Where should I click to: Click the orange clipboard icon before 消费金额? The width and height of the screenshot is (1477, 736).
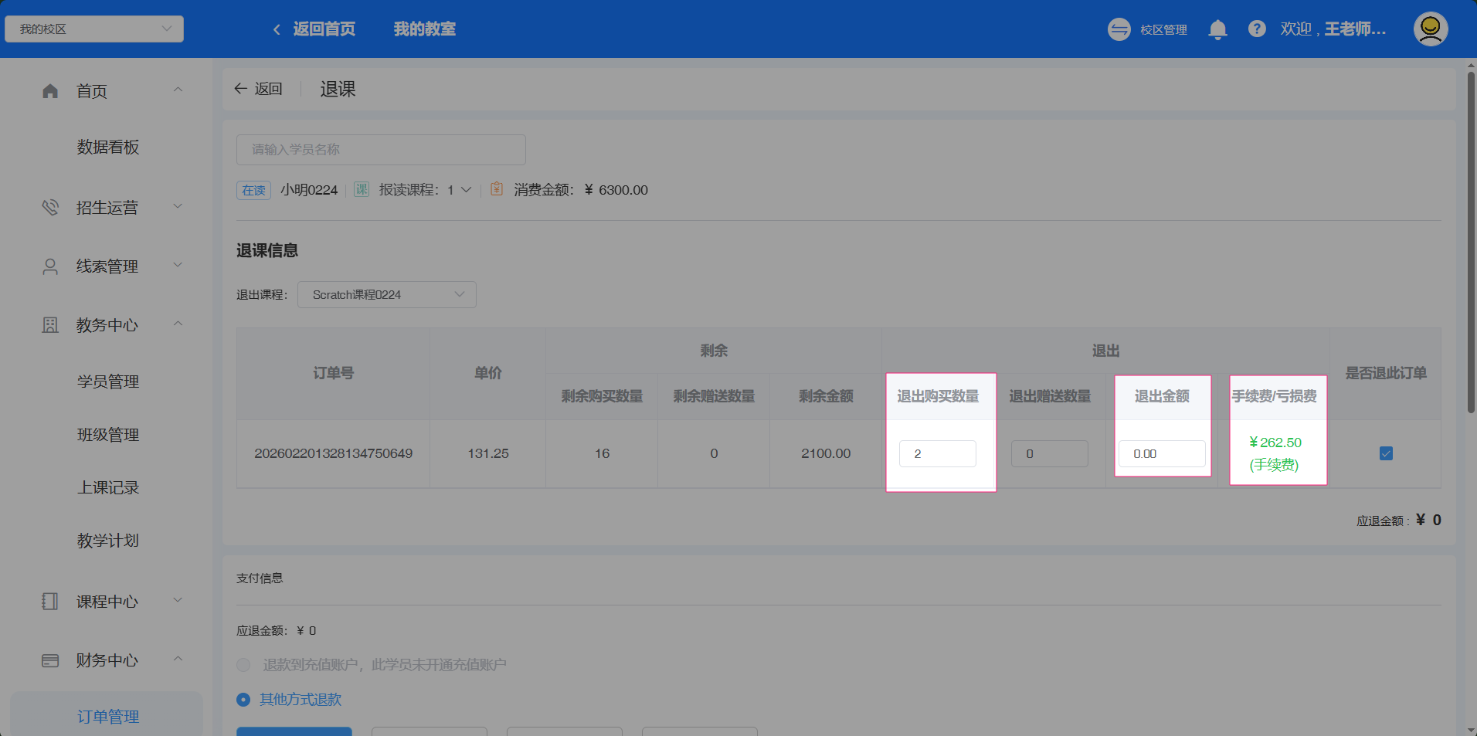tap(497, 189)
